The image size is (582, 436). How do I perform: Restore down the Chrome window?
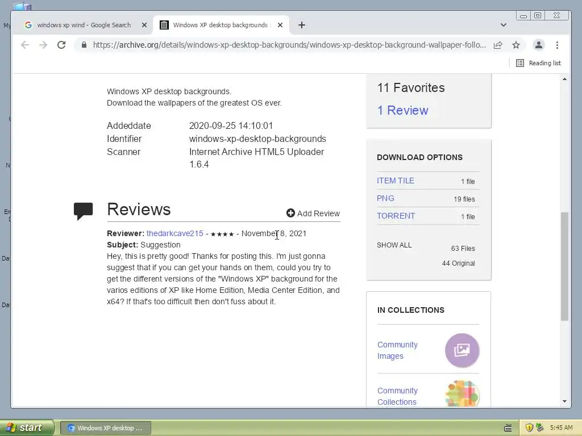[538, 15]
